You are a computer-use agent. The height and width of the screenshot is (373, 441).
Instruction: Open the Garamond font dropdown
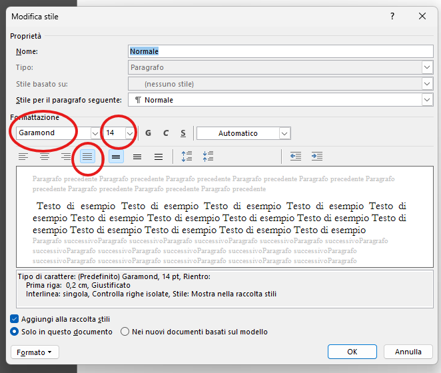[95, 133]
